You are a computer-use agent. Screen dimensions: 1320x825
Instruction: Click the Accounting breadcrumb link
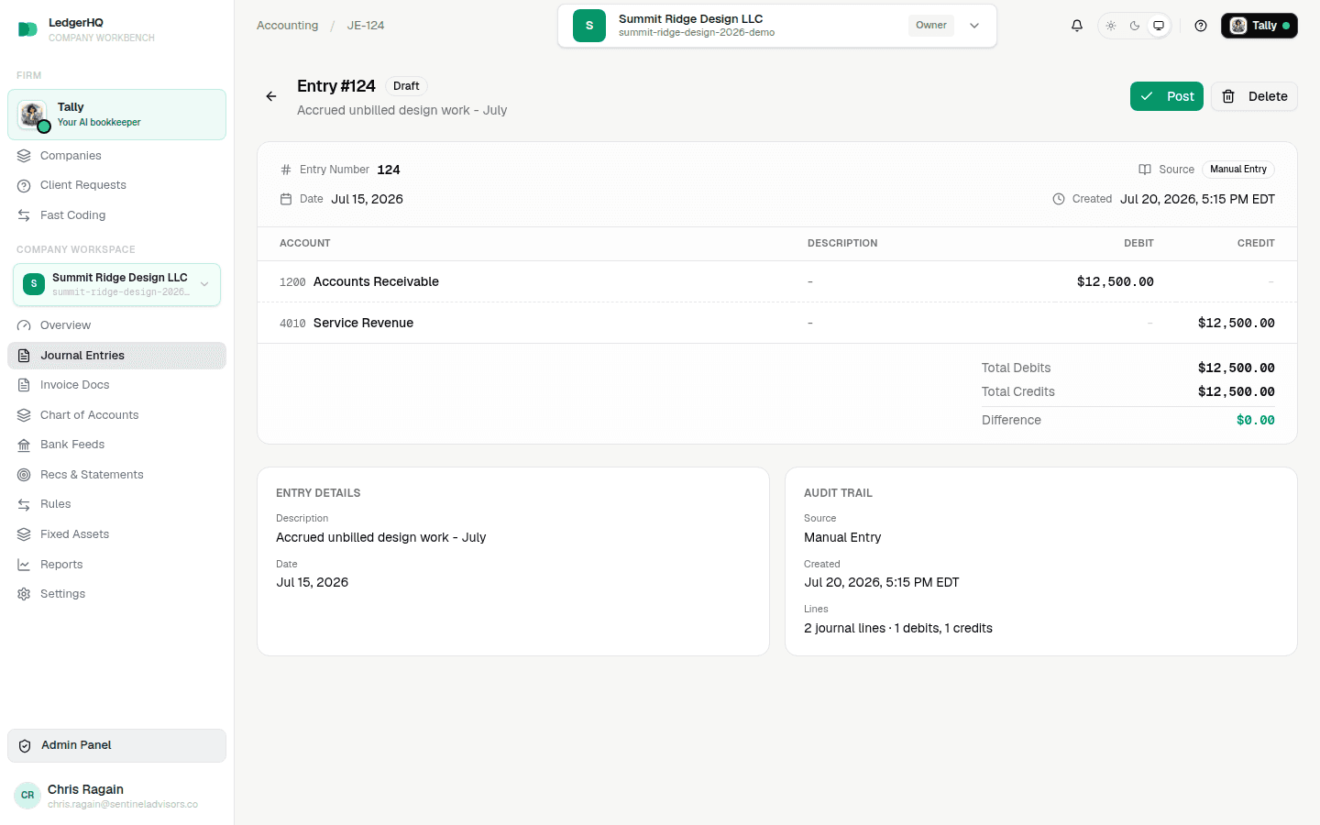click(288, 26)
